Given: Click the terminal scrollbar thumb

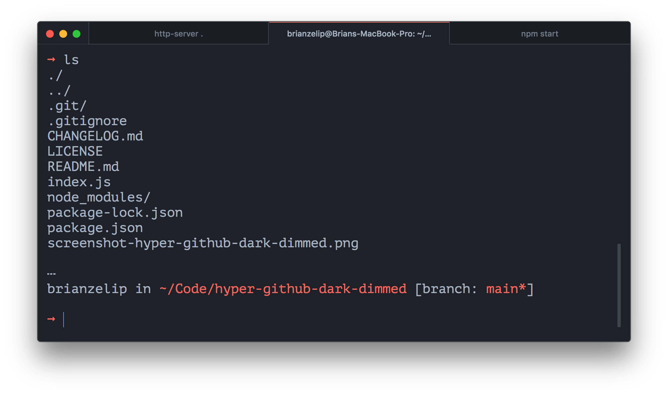Looking at the screenshot, I should (x=619, y=285).
